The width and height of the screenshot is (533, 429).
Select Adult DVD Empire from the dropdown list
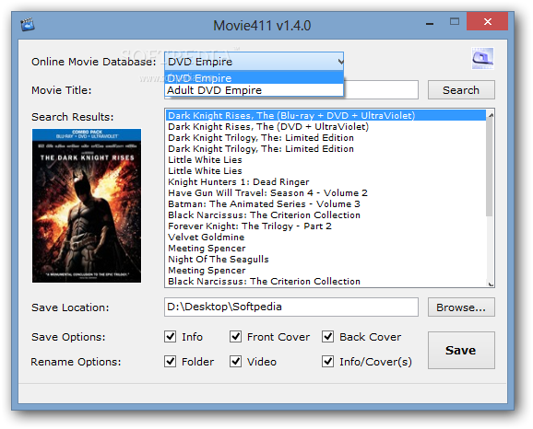pos(254,90)
